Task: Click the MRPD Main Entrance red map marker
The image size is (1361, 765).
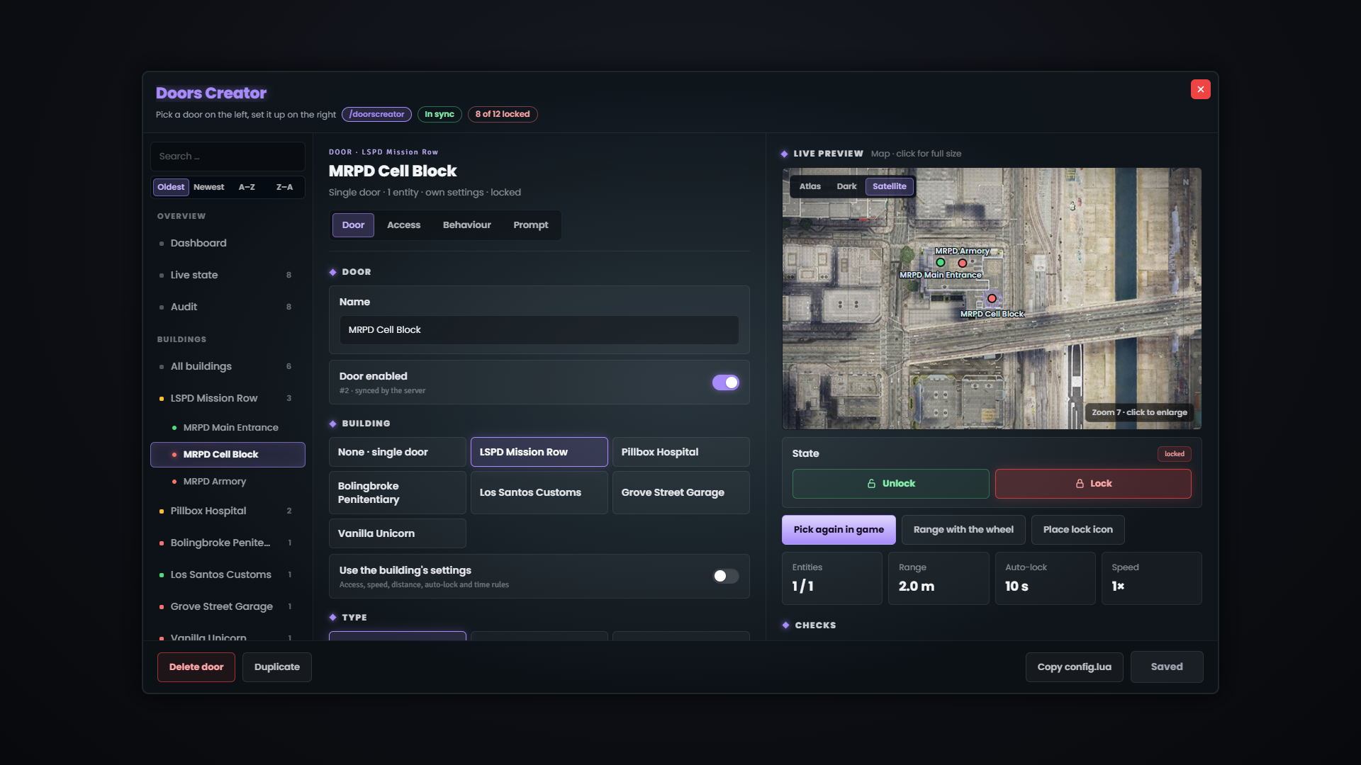Action: click(x=963, y=263)
